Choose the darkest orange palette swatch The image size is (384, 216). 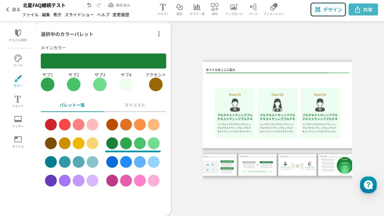tap(112, 124)
